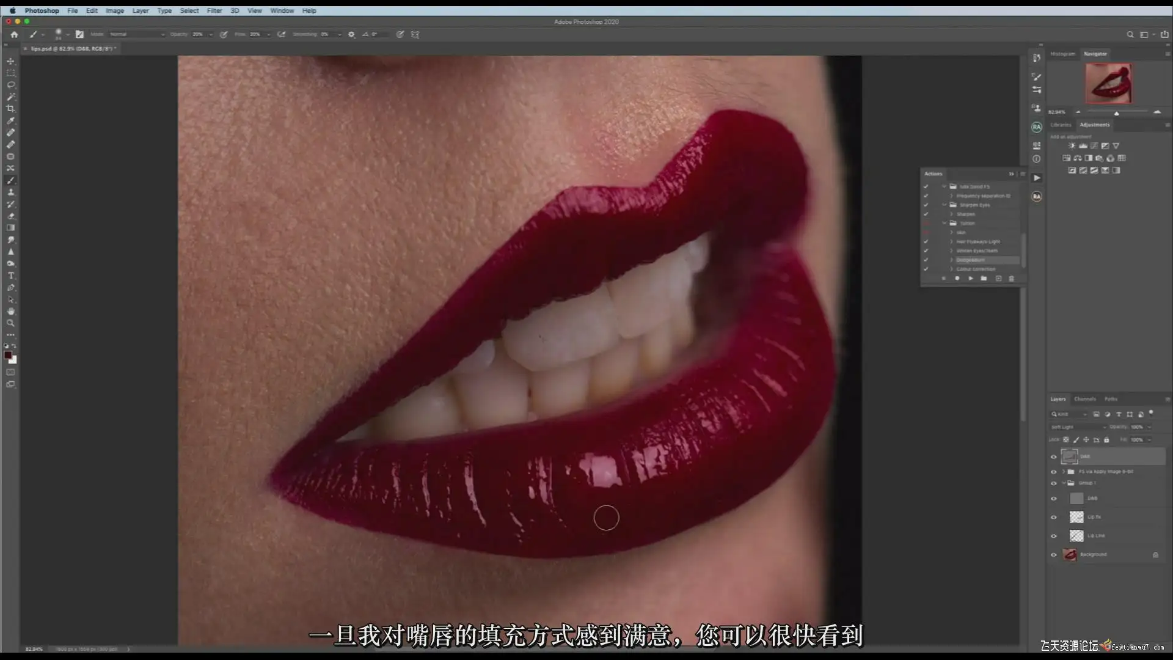Hide the Background layer

coord(1053,555)
